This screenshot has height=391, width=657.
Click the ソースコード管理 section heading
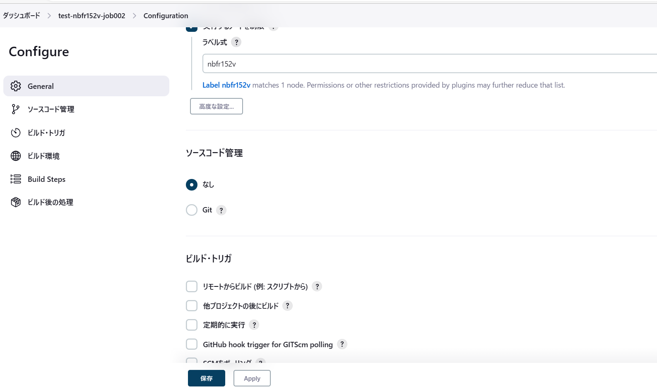point(214,153)
